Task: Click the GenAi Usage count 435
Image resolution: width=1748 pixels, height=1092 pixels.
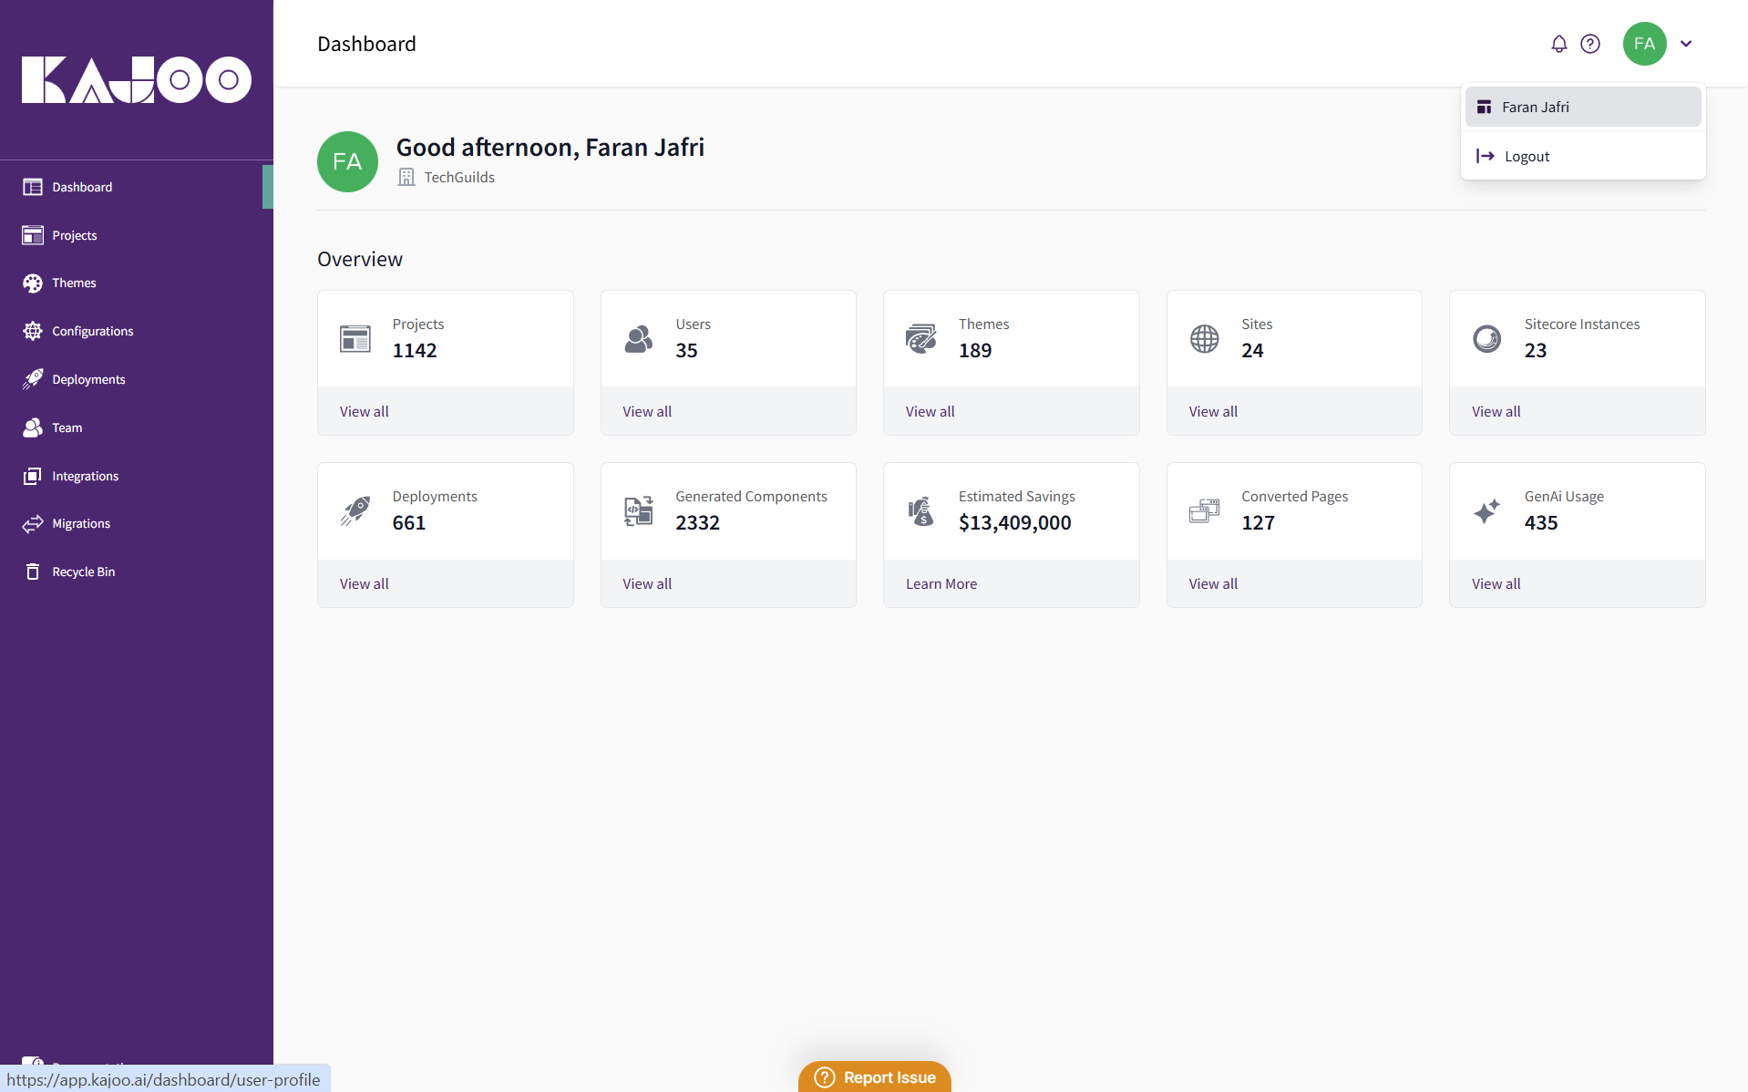Action: coord(1541,522)
